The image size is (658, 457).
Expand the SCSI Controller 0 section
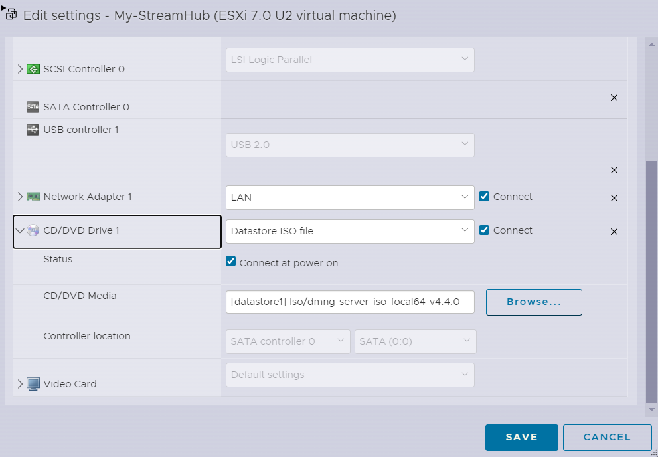(20, 69)
